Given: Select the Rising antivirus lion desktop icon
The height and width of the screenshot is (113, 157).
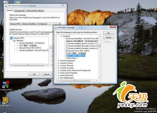Looking at the screenshot, I should 6,100.
